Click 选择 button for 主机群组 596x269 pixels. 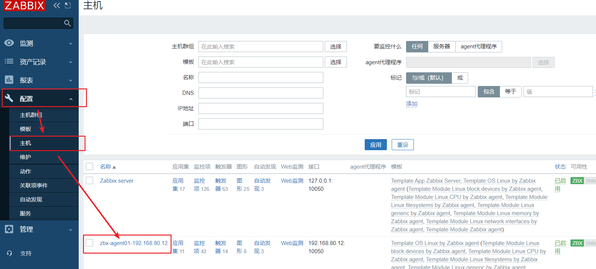click(336, 46)
